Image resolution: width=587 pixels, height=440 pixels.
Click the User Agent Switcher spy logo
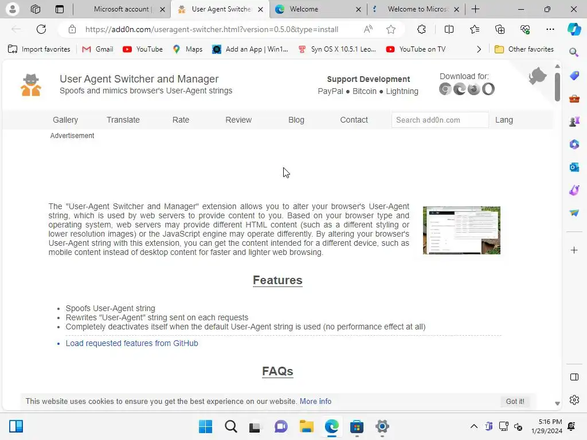pyautogui.click(x=31, y=85)
